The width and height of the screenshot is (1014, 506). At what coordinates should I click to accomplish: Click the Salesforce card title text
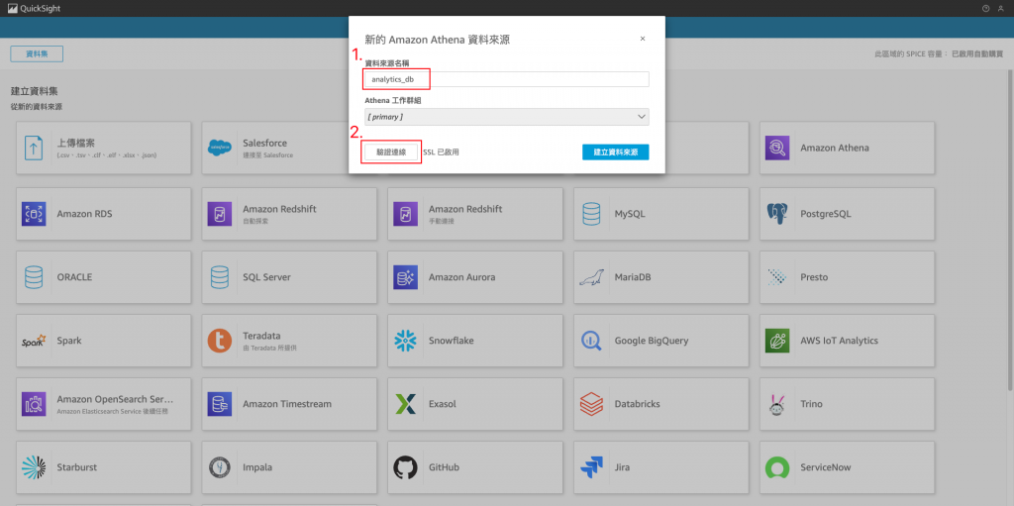point(264,143)
